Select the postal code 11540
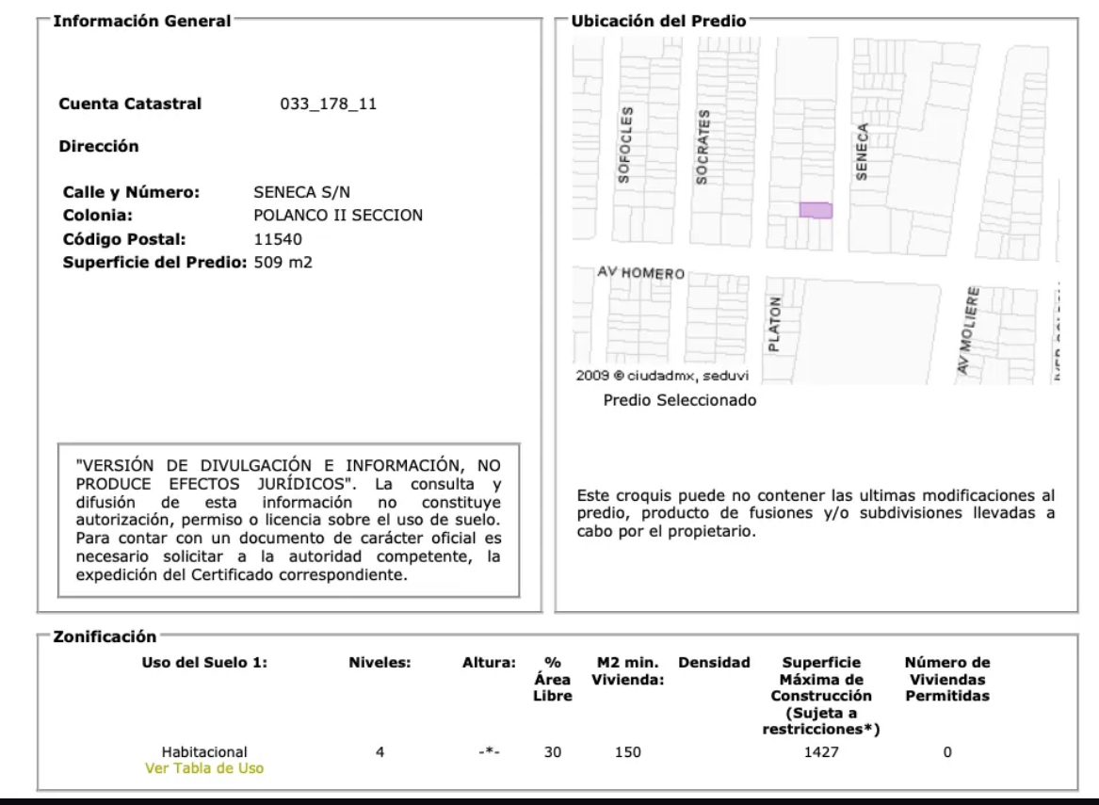Screen dimensions: 1099x805 click(278, 239)
